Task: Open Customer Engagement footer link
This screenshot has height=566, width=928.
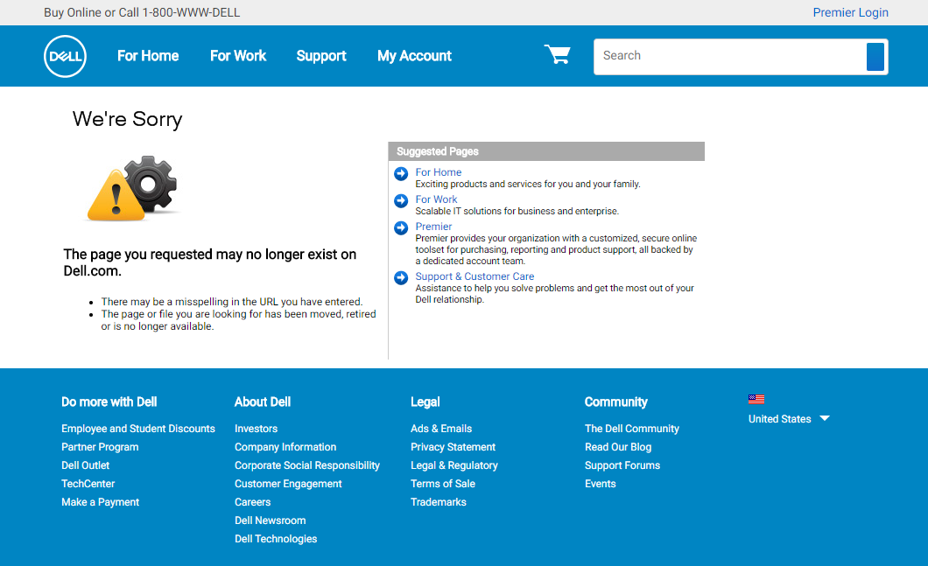Action: (288, 484)
